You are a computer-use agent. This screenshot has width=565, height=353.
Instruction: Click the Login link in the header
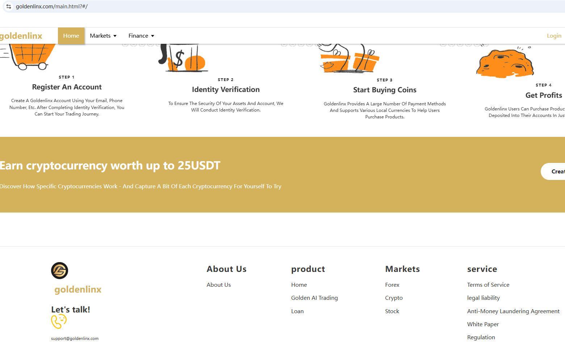tap(554, 36)
